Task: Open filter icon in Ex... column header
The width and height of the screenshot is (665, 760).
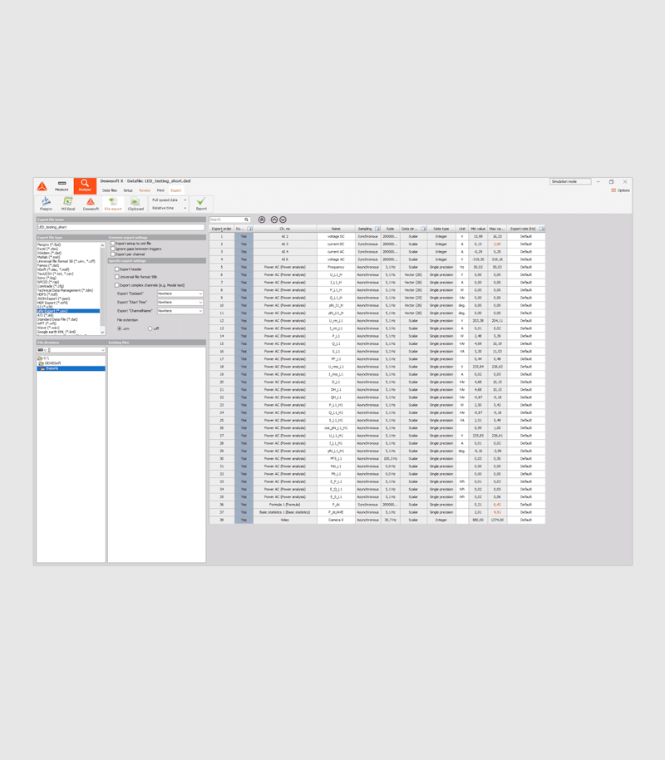Action: (x=249, y=229)
